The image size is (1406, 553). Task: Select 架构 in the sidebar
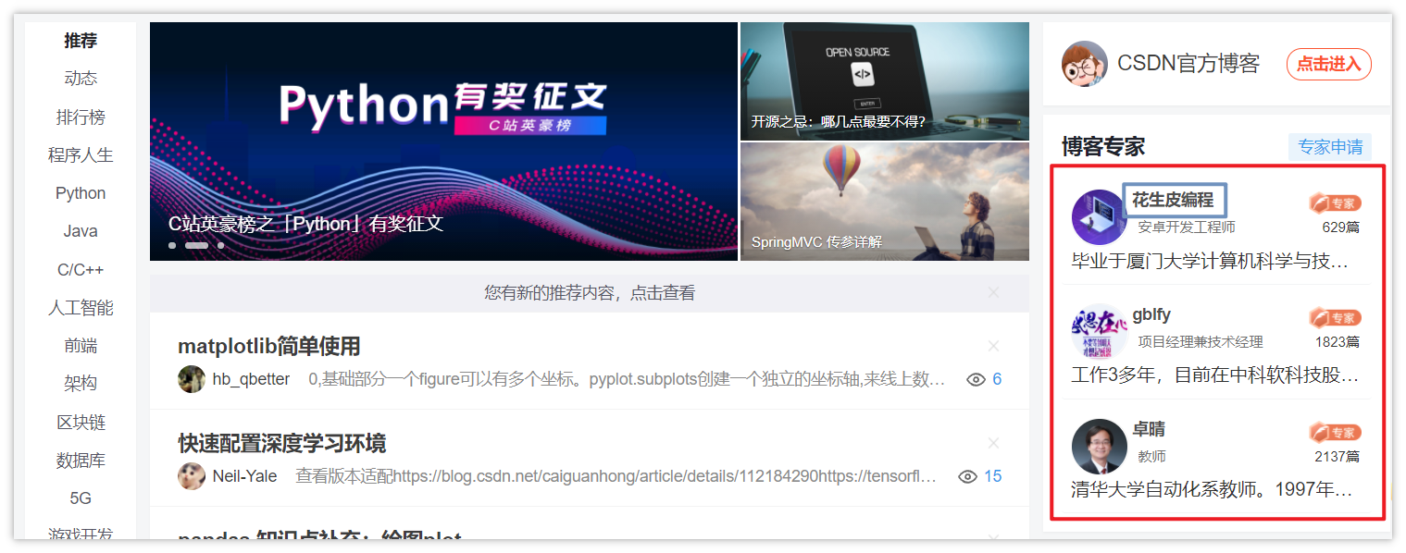(81, 384)
